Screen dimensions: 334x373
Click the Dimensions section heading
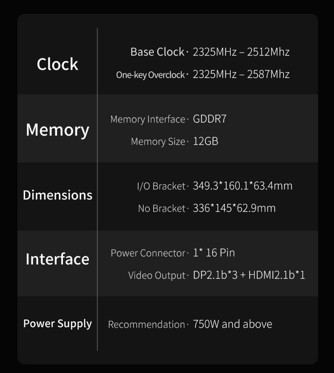(x=58, y=195)
